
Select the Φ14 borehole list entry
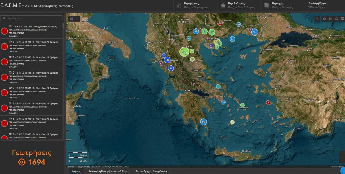click(x=31, y=108)
